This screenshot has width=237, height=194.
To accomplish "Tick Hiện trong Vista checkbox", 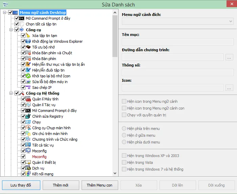I will 124,162.
